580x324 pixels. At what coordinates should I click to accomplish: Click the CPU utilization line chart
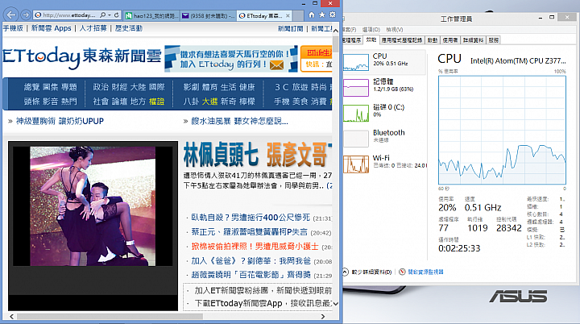click(502, 130)
